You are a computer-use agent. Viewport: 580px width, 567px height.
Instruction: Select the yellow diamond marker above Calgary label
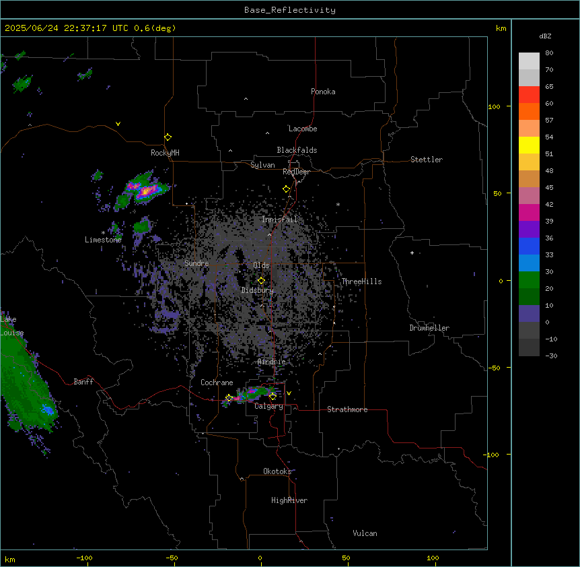pyautogui.click(x=273, y=397)
